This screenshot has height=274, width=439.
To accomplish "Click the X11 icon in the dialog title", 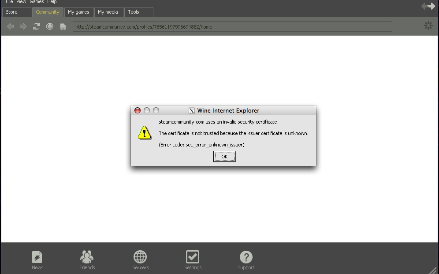I will click(x=191, y=110).
